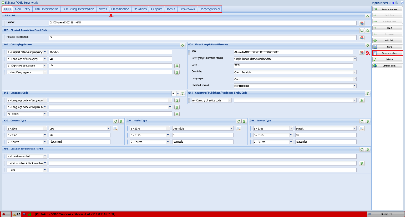The image size is (405, 217).
Task: Click the Next button with green arrow
Action: 387,28
